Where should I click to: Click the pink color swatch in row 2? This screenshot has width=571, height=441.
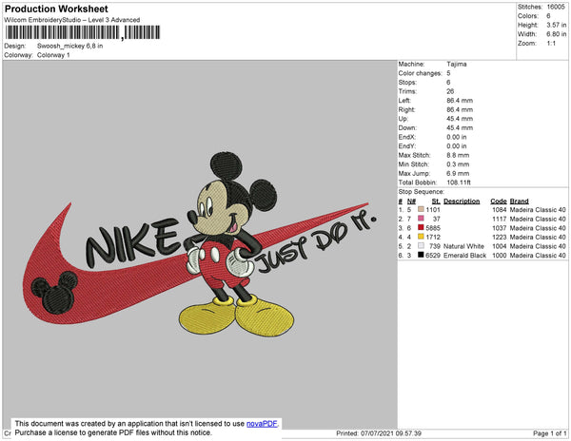click(x=421, y=219)
